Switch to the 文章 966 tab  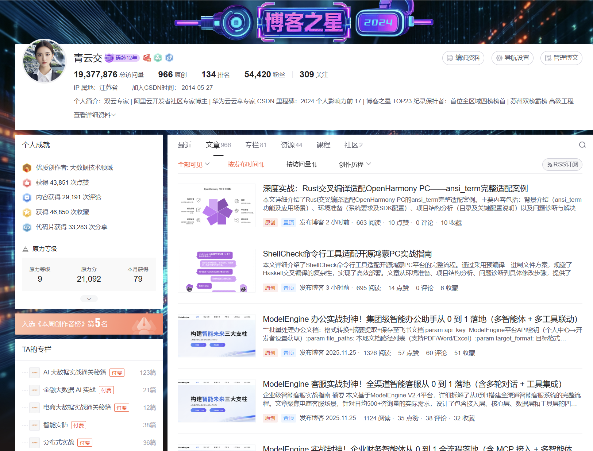coord(218,145)
